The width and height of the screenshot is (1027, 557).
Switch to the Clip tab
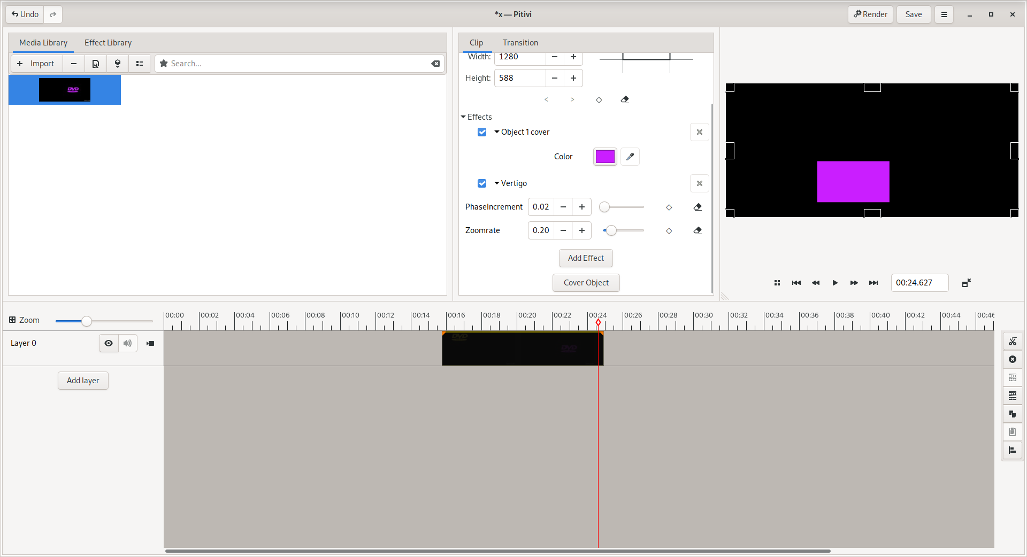click(476, 43)
